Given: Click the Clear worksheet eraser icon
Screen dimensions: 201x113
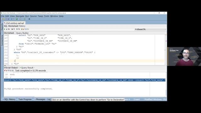Looking at the screenshot, I should (26, 29).
